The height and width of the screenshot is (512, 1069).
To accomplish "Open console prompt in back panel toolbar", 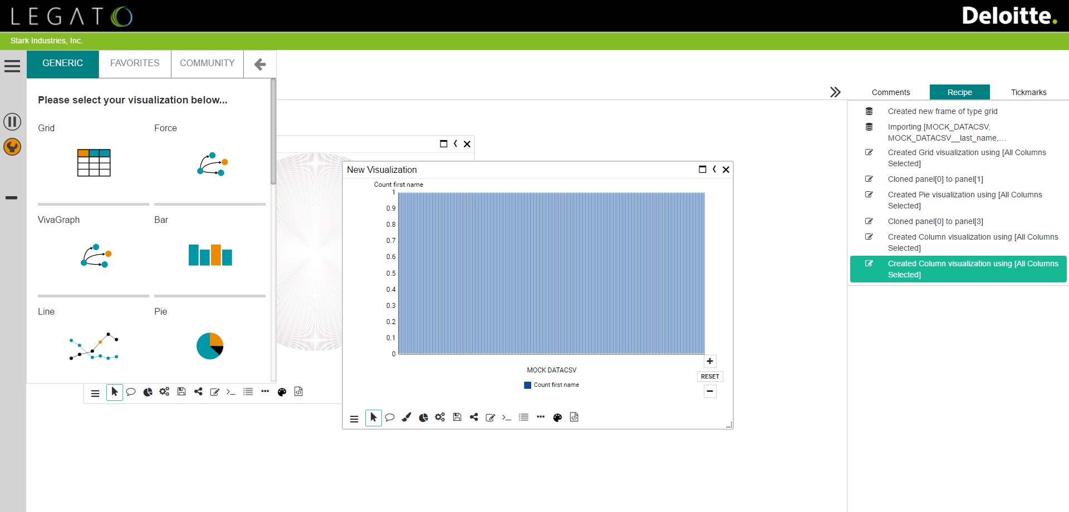I will click(231, 392).
